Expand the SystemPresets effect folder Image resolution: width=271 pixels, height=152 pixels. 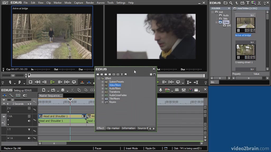(102, 82)
